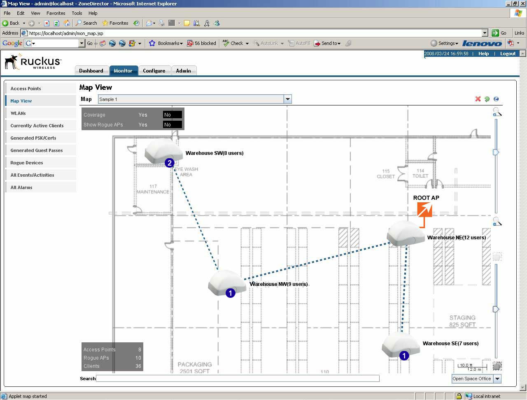Click the Warehouse SW(8 users) label
Screen dimensions: 527x400
coord(215,153)
